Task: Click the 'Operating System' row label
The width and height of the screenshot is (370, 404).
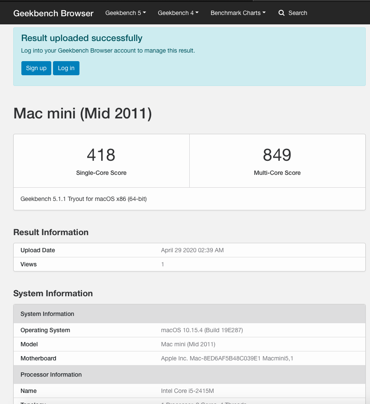Action: [x=45, y=330]
